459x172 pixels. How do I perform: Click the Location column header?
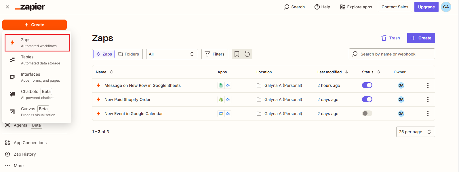click(x=264, y=72)
